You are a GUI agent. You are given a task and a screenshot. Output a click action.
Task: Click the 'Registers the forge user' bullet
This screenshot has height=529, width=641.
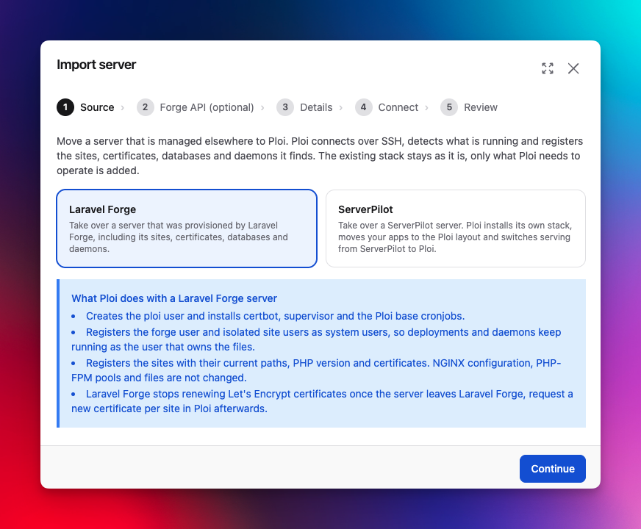[316, 339]
